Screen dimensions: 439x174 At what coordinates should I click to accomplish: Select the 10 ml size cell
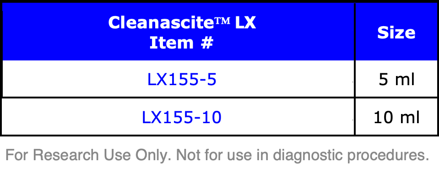(x=397, y=117)
